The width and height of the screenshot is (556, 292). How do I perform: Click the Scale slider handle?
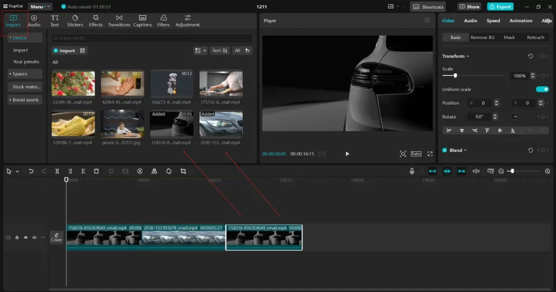click(455, 76)
